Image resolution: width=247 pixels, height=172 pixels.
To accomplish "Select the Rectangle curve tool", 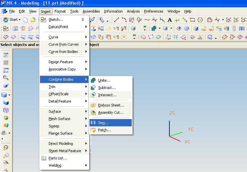I will pyautogui.click(x=192, y=20).
